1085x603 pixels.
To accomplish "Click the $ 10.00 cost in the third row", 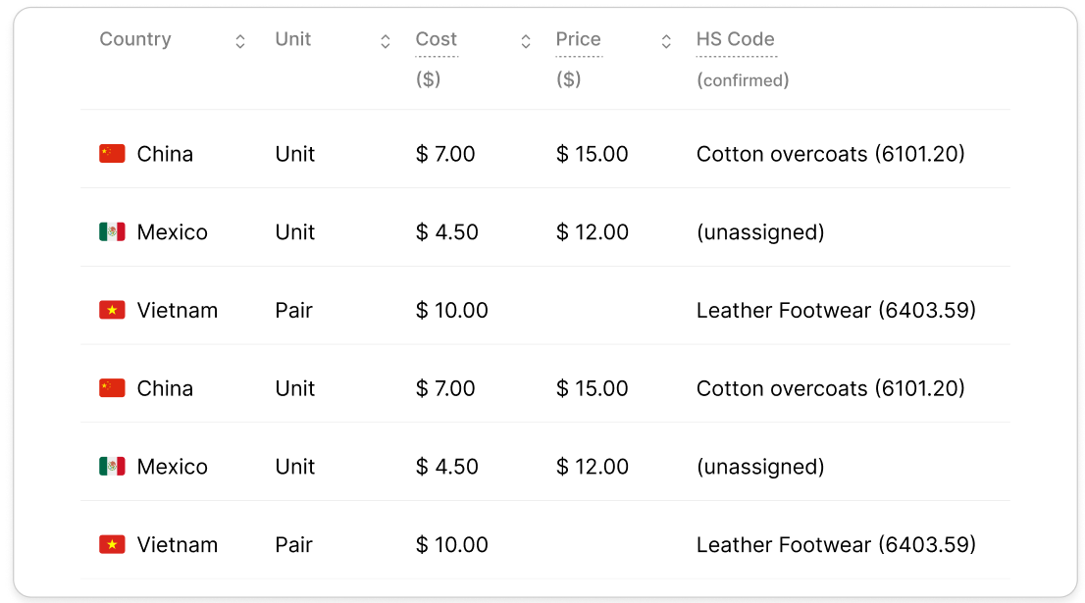I will pos(451,311).
